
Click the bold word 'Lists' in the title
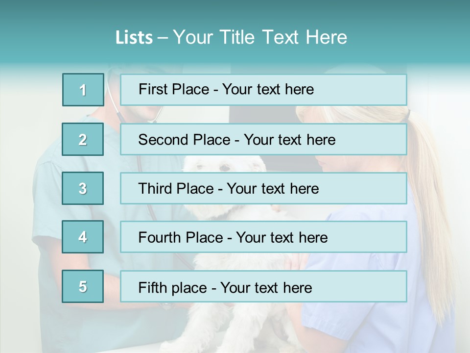[134, 38]
